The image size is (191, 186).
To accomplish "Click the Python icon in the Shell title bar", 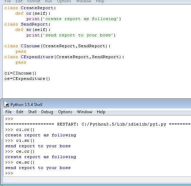I will tap(7, 104).
